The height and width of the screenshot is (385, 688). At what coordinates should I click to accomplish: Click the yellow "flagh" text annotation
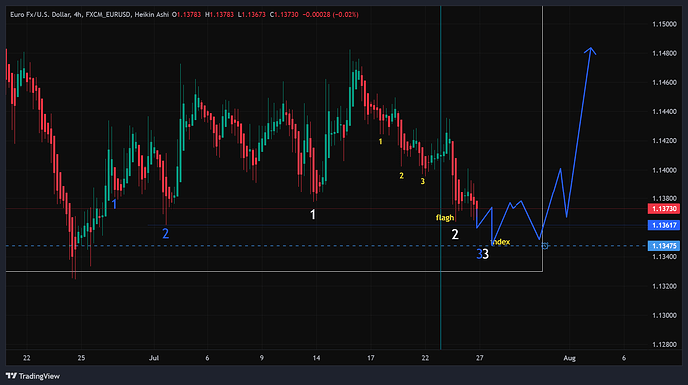[445, 218]
